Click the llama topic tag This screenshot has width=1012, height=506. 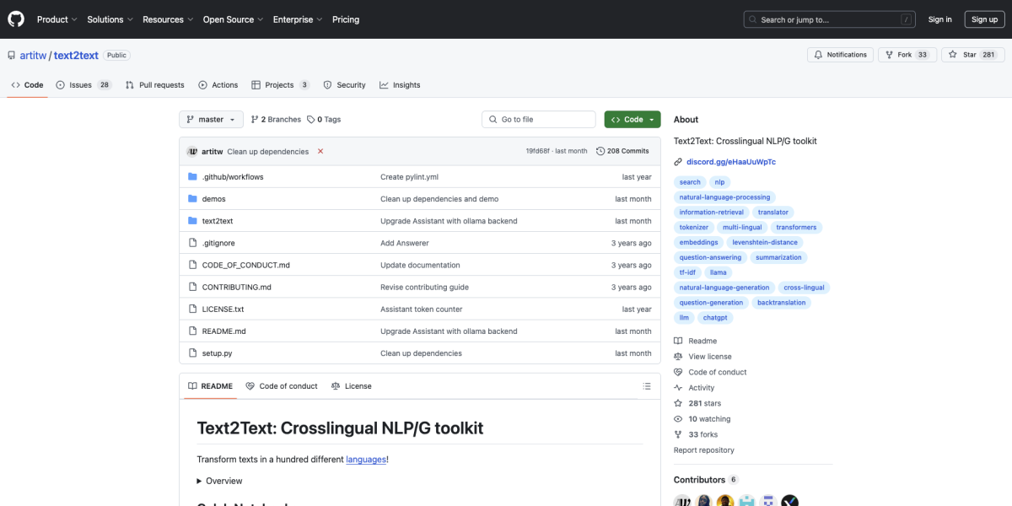click(x=718, y=272)
